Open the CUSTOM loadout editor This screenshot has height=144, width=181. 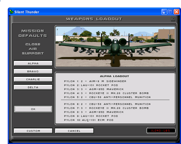(33, 131)
